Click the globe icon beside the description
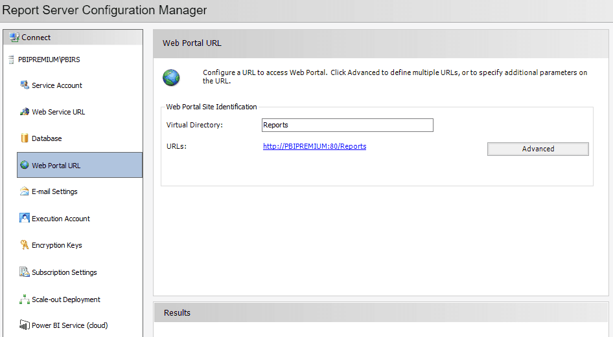Viewport: 613px width, 337px height. (171, 77)
